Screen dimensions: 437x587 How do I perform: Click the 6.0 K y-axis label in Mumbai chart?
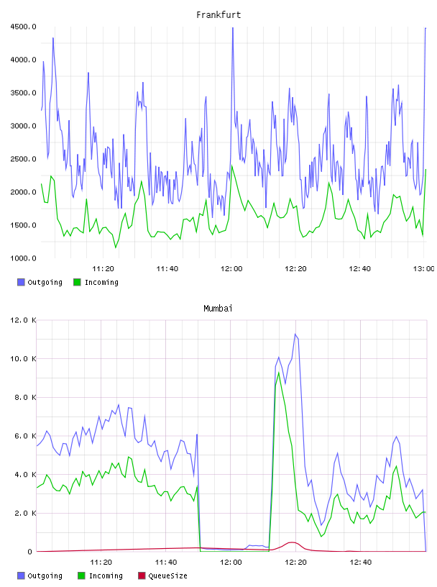(x=25, y=436)
